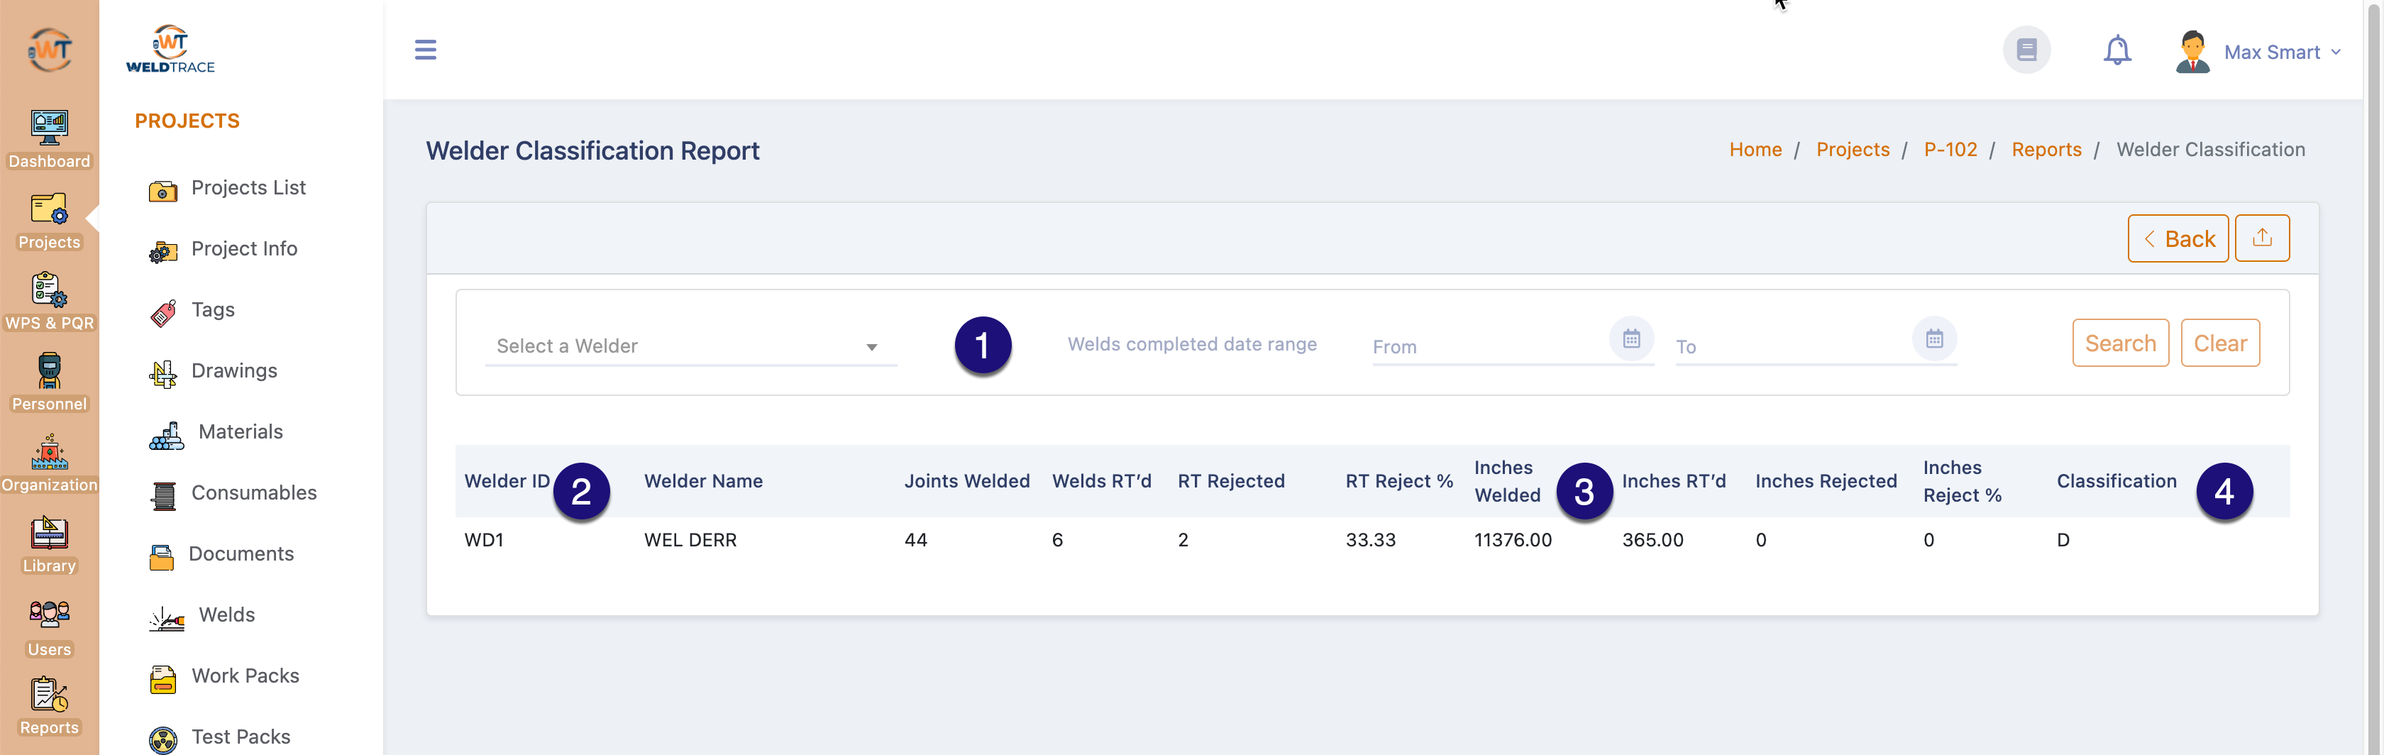This screenshot has height=755, width=2384.
Task: Click the Work Packs icon
Action: [163, 678]
